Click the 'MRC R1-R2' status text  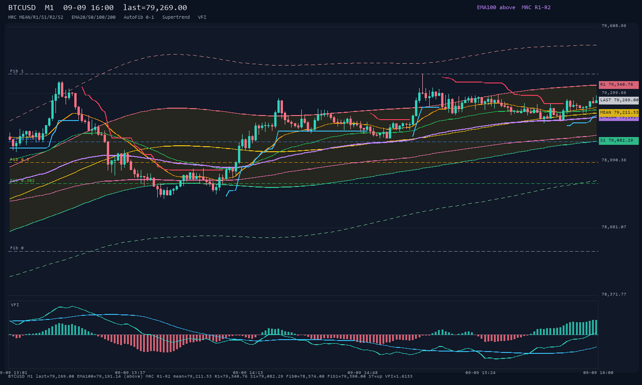pos(536,7)
